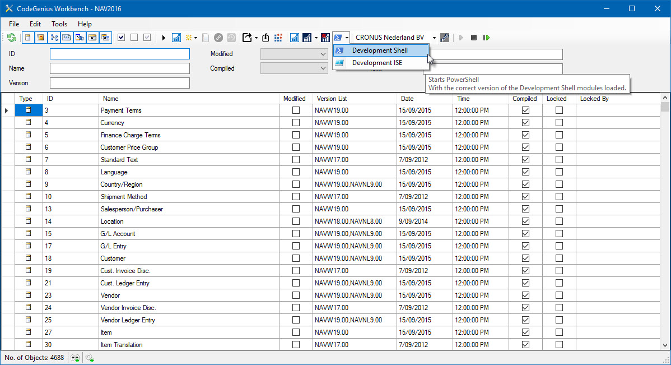Click the colored dots grid icon
Screen dimensions: 671x365
278,38
